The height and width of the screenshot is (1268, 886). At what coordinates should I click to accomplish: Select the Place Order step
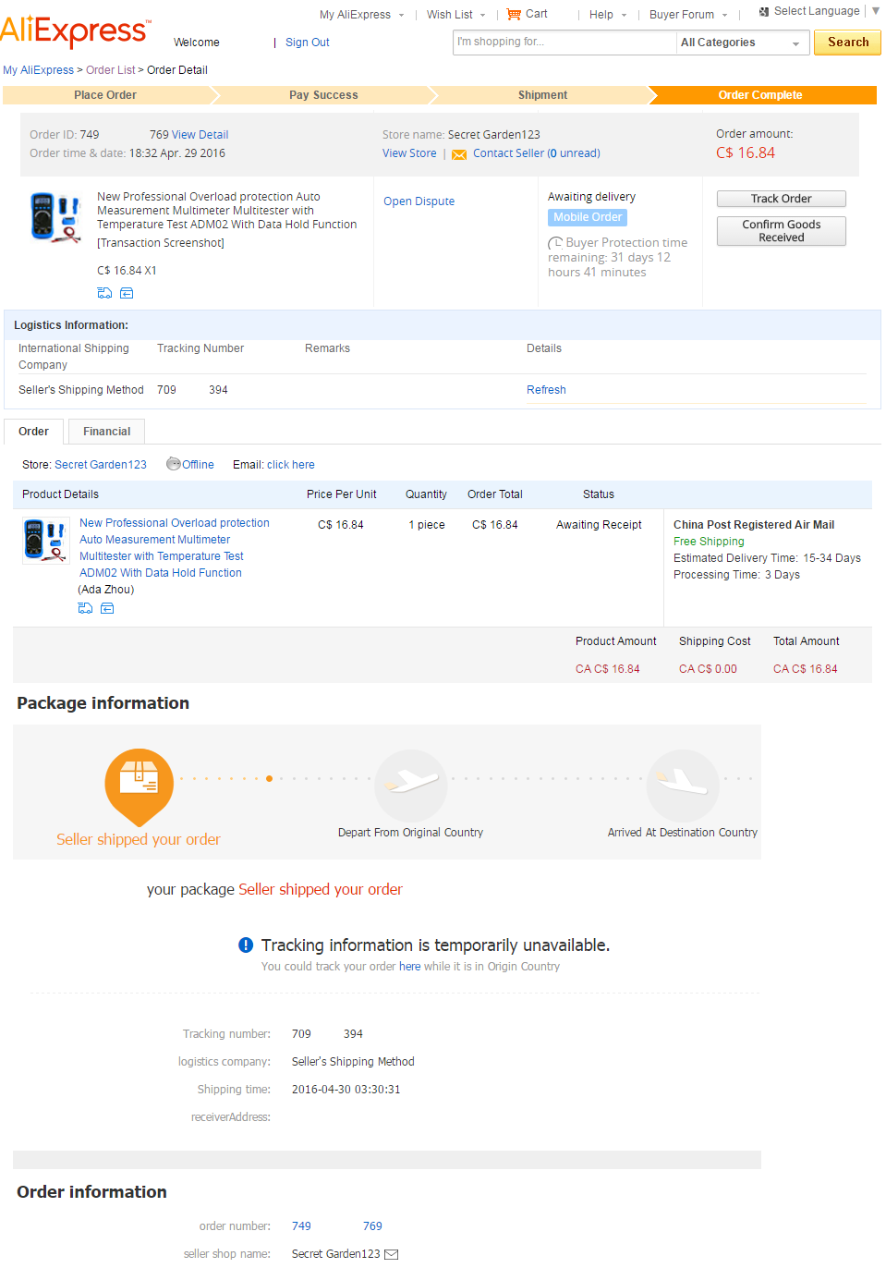point(105,95)
